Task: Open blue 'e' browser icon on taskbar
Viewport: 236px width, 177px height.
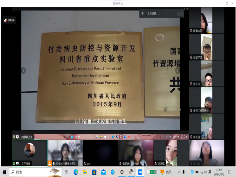Action: [113, 172]
